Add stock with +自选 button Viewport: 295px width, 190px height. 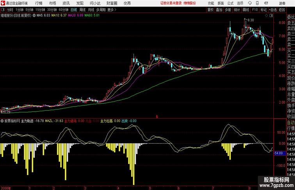273,10
